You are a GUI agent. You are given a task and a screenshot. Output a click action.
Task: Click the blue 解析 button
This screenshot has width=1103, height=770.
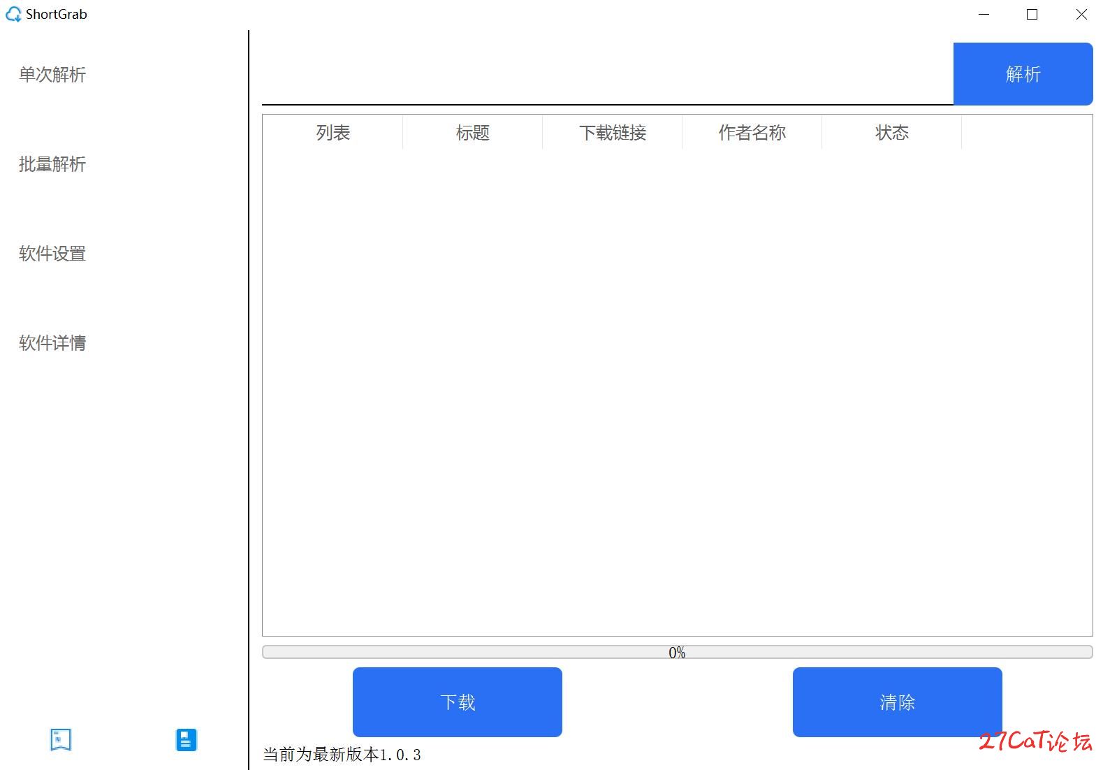coord(1023,74)
